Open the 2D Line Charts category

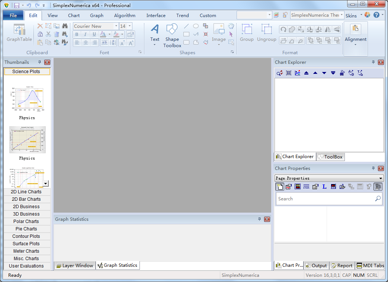[x=26, y=192]
